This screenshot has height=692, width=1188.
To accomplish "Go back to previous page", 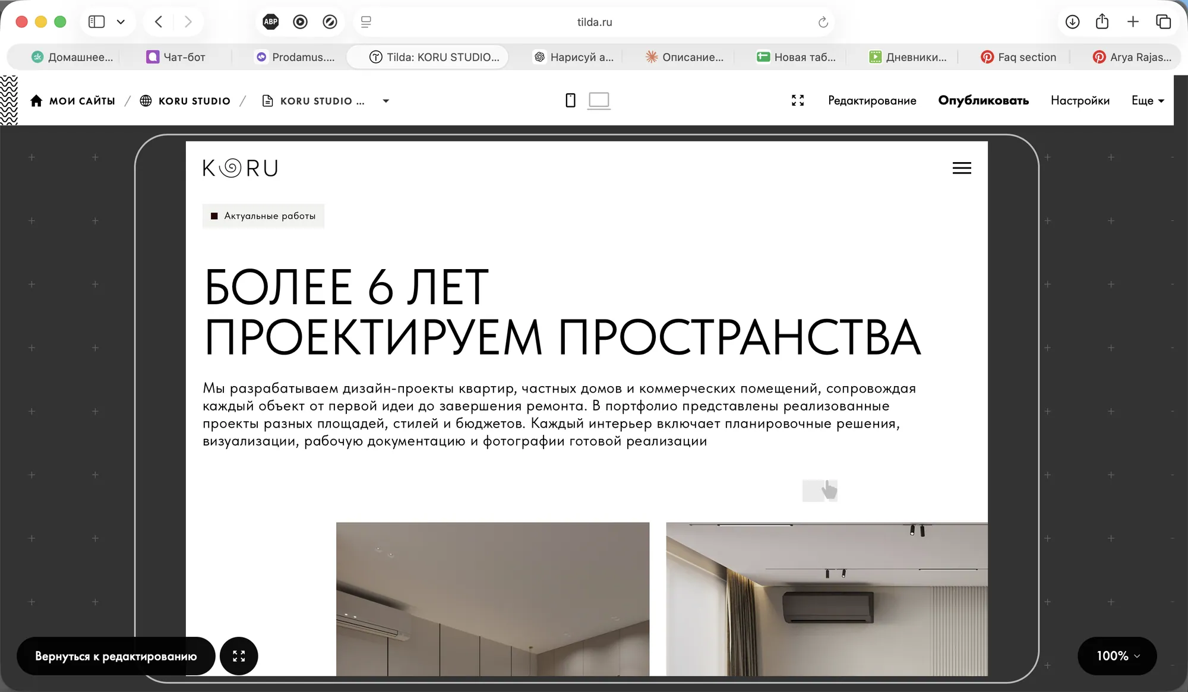I will click(x=159, y=22).
